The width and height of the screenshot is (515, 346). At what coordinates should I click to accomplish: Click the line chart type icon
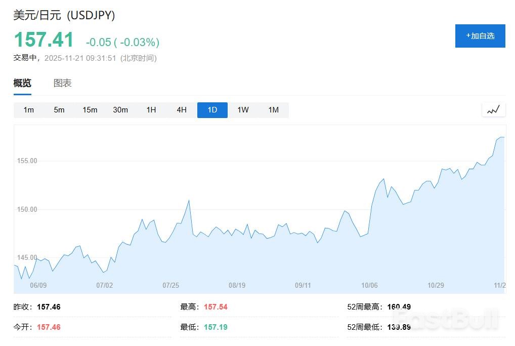[x=493, y=109]
